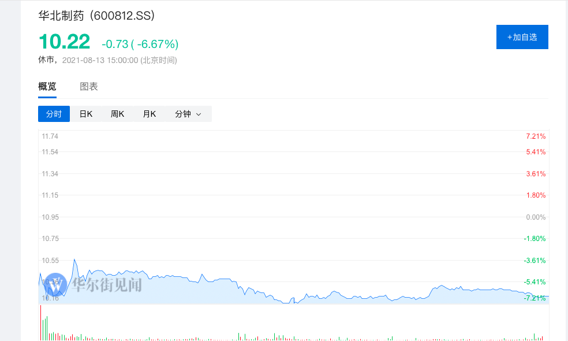Add stock via +加自选 button
This screenshot has width=568, height=341.
[522, 37]
